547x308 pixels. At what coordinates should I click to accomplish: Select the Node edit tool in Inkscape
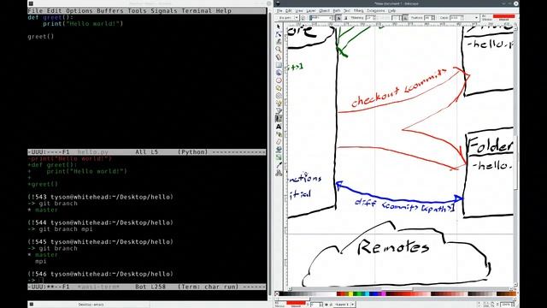click(279, 34)
